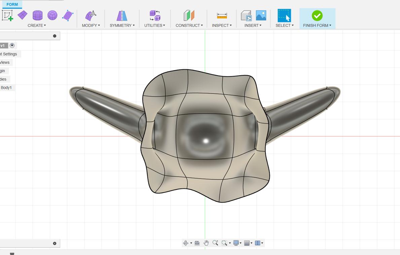Click the Zoom Window fit icon
400x255 pixels.
click(224, 243)
